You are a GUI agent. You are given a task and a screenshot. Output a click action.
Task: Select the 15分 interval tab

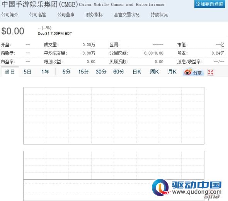pyautogui.click(x=83, y=72)
